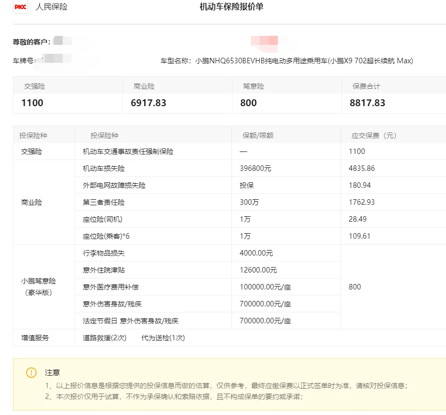
Task: Select the 4000.00元 luggage loss limit
Action: [x=256, y=253]
